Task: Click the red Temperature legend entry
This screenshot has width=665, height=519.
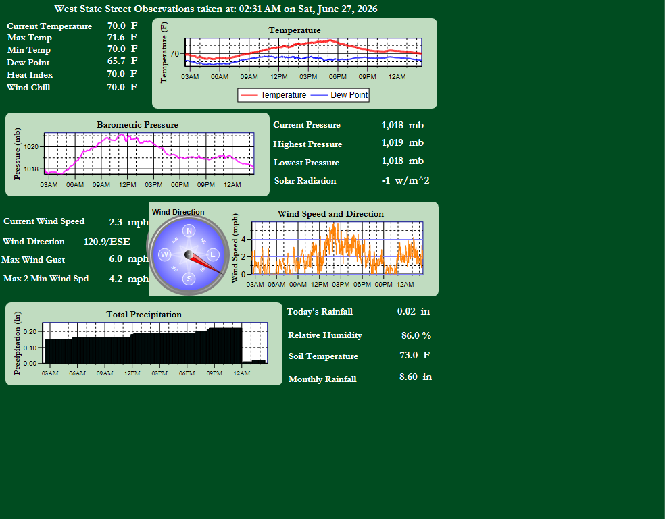Action: (274, 95)
